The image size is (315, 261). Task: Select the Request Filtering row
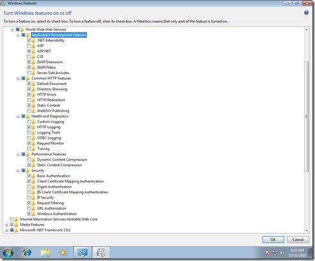click(x=50, y=203)
